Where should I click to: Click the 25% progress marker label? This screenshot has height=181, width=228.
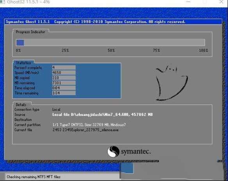(65, 51)
